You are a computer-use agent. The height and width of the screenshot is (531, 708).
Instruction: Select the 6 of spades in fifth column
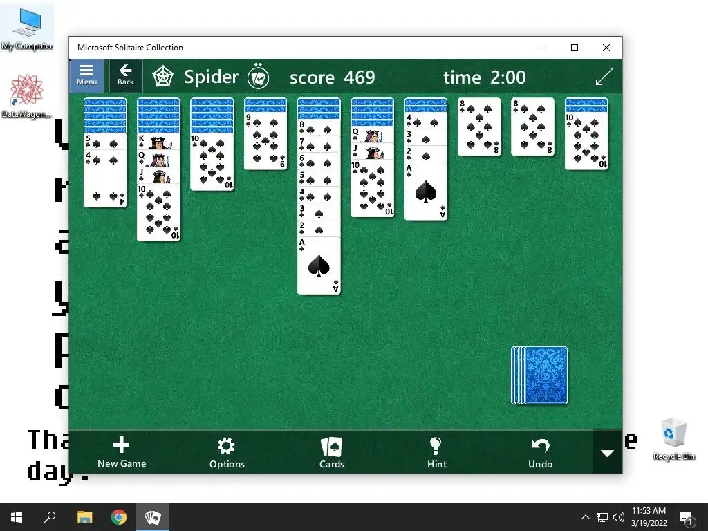pos(319,162)
